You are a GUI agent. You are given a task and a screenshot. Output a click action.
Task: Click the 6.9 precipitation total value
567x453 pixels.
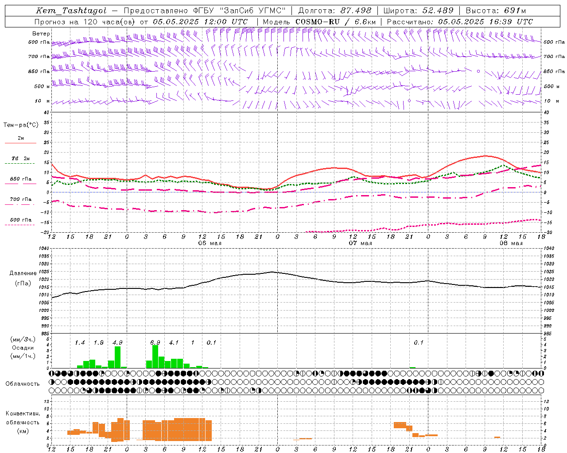pyautogui.click(x=155, y=343)
